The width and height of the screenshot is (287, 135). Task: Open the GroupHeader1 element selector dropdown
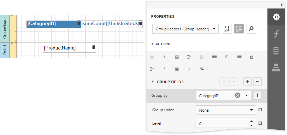pos(185,29)
